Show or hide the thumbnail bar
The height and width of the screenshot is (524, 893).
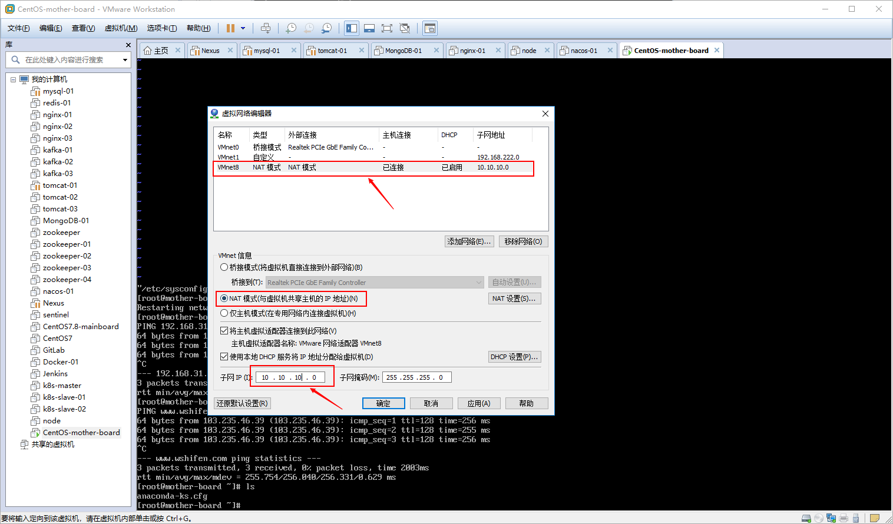point(369,28)
